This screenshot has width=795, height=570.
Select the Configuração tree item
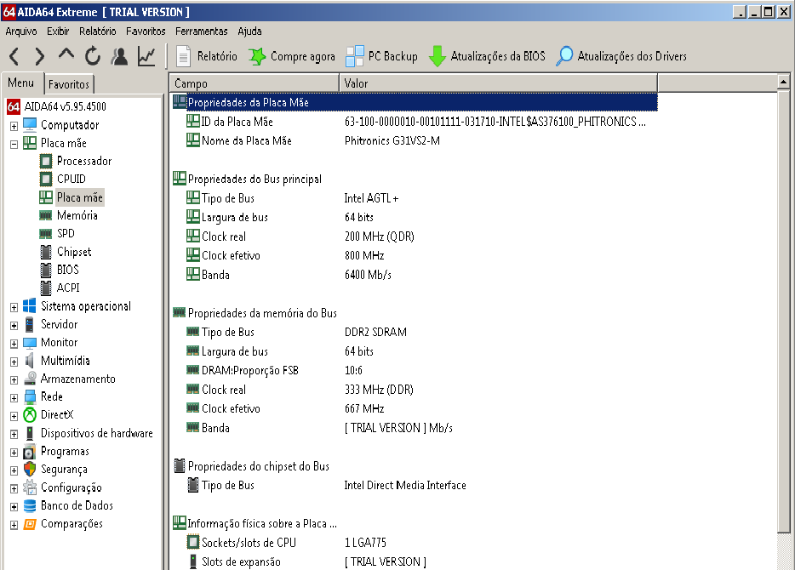click(x=71, y=487)
